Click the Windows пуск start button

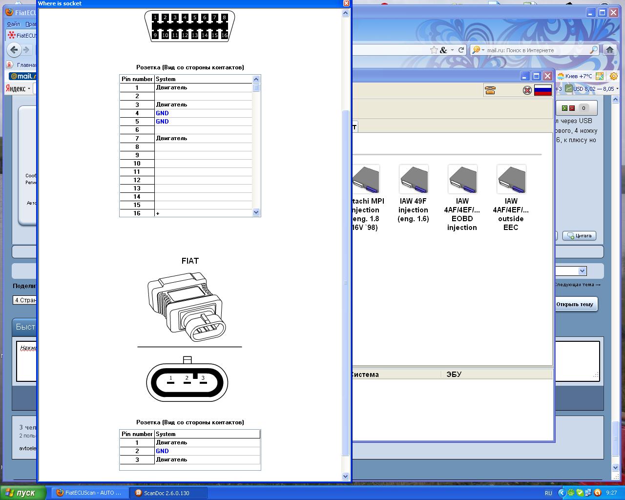(x=23, y=493)
